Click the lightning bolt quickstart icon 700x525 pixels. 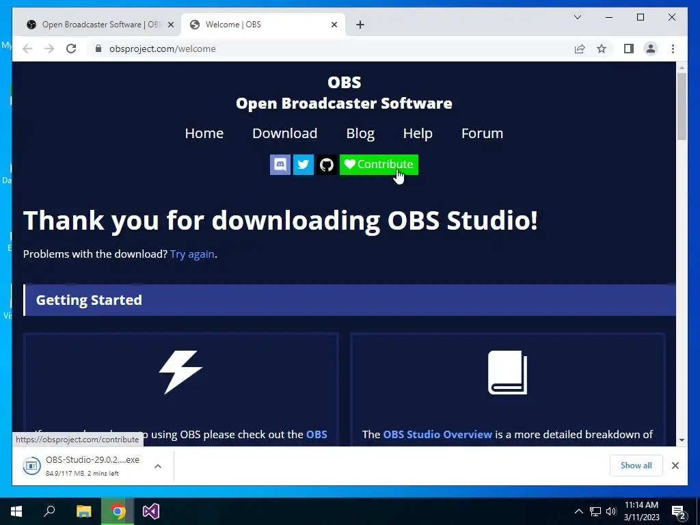[180, 373]
